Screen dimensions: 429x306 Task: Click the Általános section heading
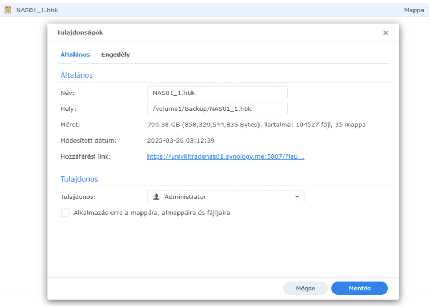pyautogui.click(x=76, y=75)
